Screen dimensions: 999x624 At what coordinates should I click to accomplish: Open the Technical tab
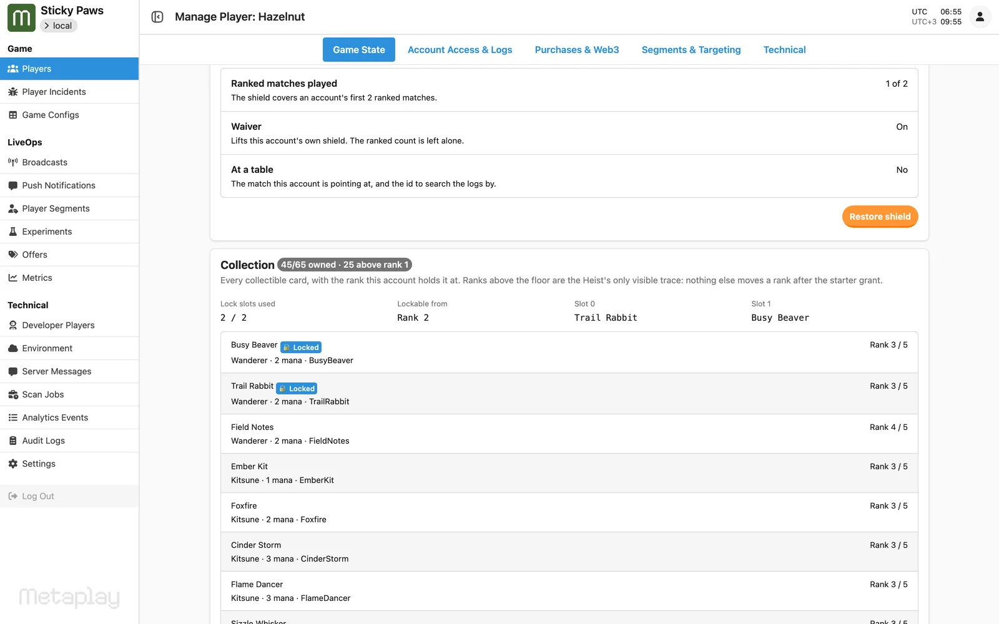coord(784,50)
